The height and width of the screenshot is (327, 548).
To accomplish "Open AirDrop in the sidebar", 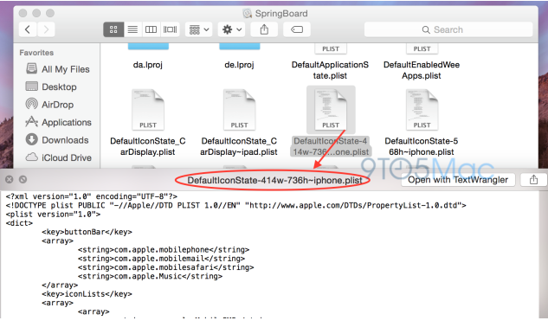I will (x=49, y=105).
